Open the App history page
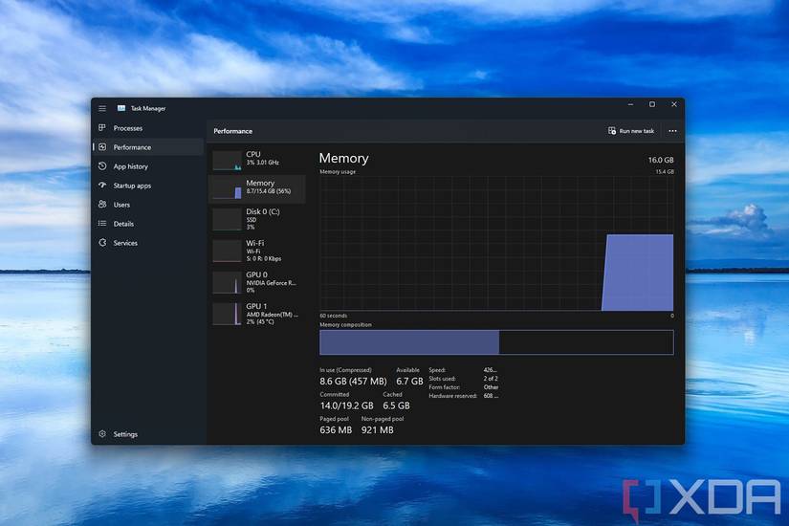Viewport: 789px width, 526px height. tap(131, 166)
